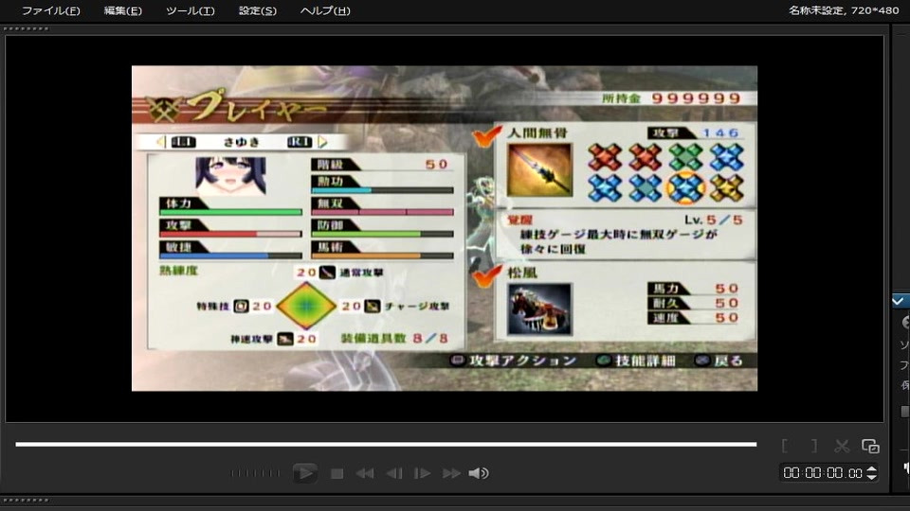Click the spear weapon thumbnail in the preview
Viewport: 910px width, 511px height.
tap(539, 170)
